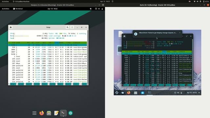Click the Manjaro 21.2 VirtualBox window title
This screenshot has width=210, height=118.
[x=52, y=5]
